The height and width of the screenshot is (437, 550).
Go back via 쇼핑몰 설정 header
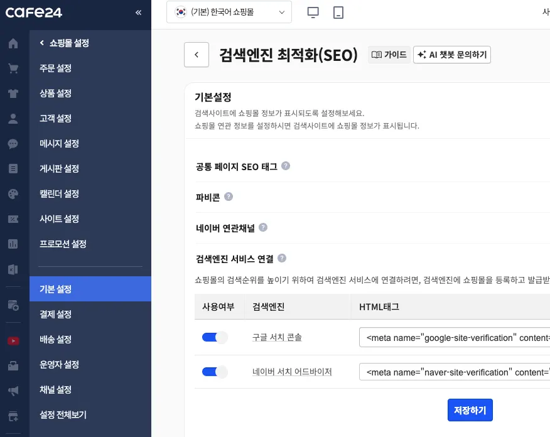65,43
